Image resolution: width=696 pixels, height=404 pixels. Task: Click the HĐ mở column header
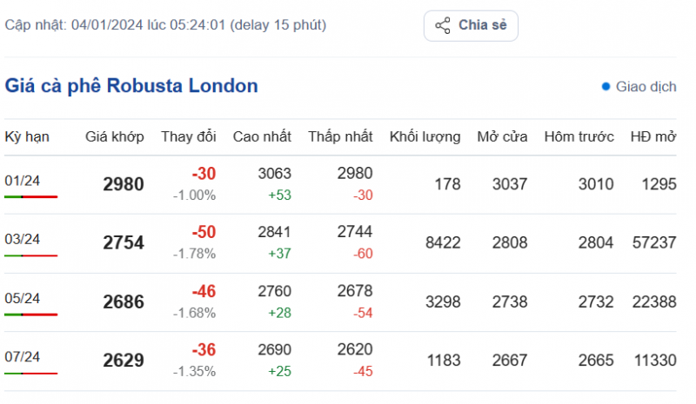point(653,136)
